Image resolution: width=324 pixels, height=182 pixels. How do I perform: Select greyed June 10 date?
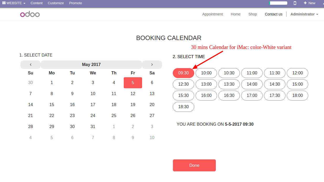point(152,137)
